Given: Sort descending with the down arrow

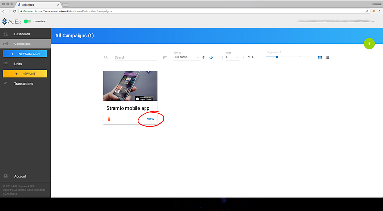Looking at the screenshot, I should 211,57.
